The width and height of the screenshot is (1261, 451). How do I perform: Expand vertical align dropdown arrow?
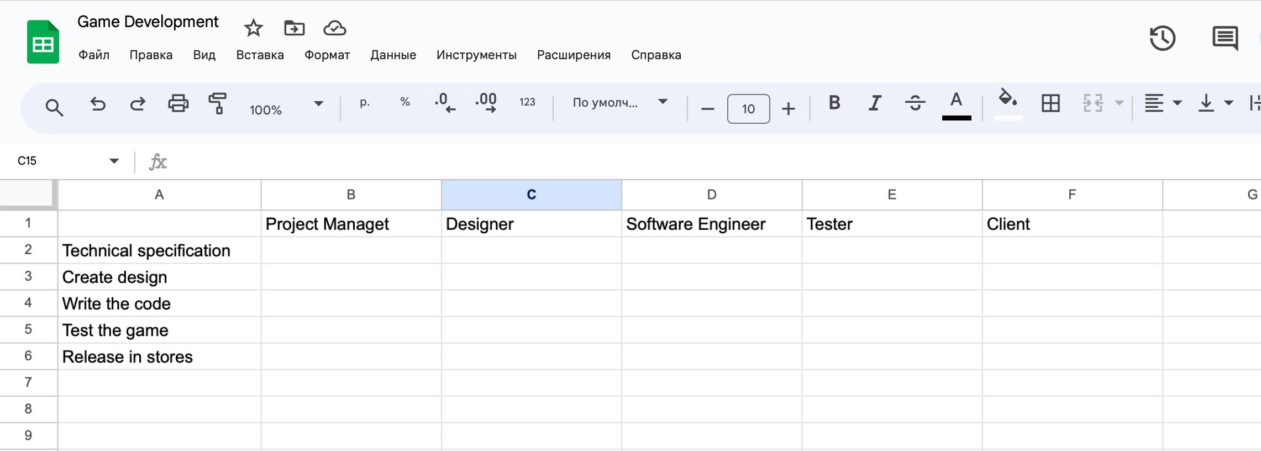[1228, 103]
